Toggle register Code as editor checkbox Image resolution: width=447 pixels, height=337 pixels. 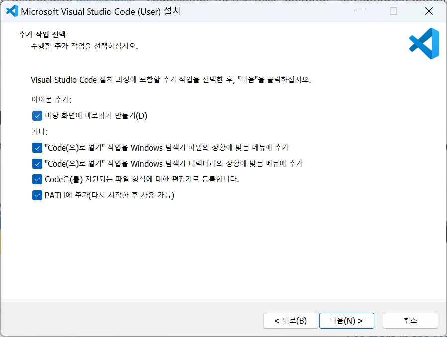(x=37, y=180)
